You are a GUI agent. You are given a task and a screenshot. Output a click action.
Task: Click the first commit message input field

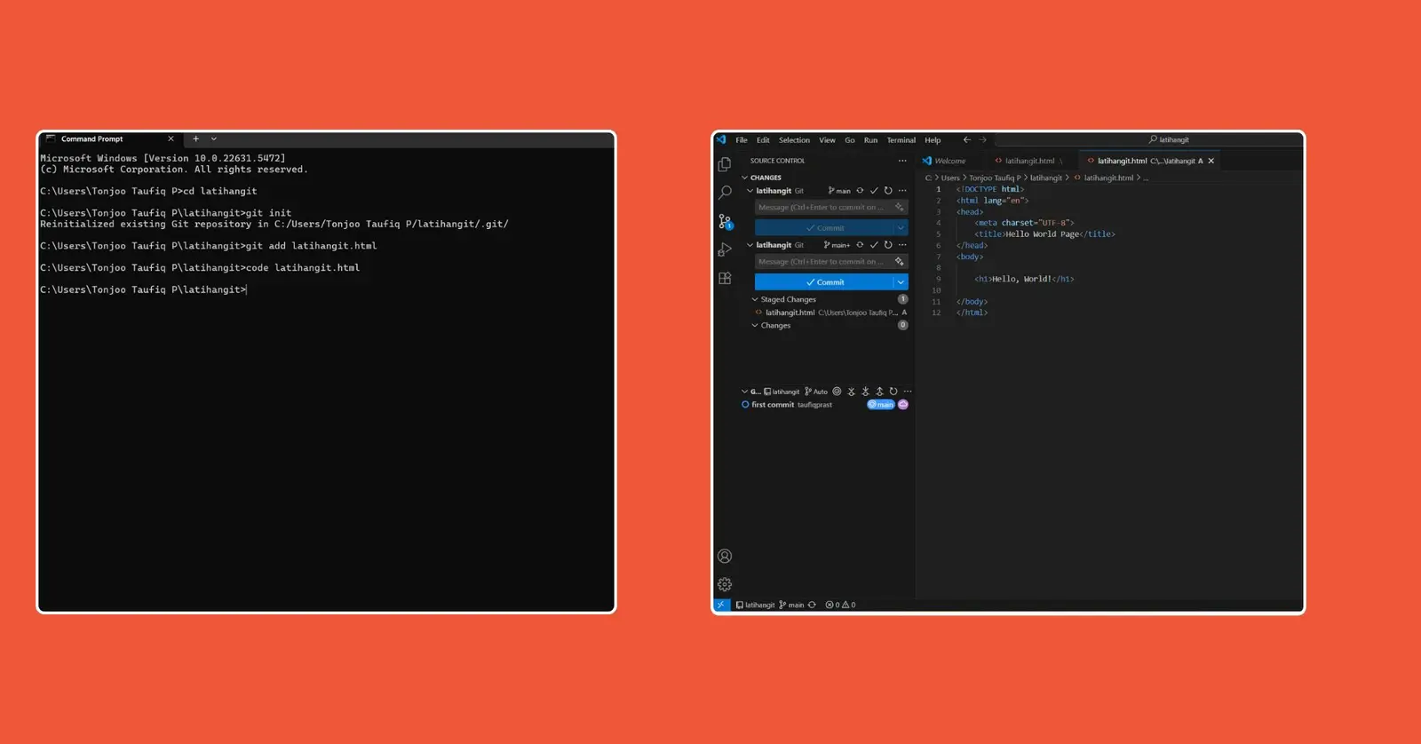click(x=831, y=208)
